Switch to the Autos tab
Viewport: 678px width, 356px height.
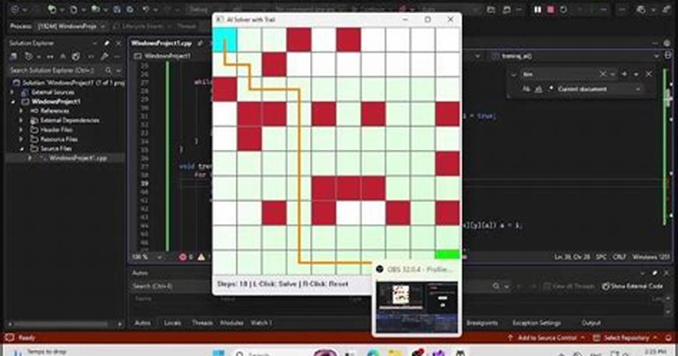pyautogui.click(x=143, y=323)
